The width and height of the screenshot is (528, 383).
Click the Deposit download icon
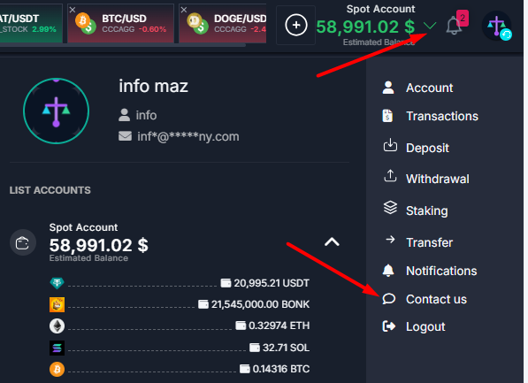(390, 145)
